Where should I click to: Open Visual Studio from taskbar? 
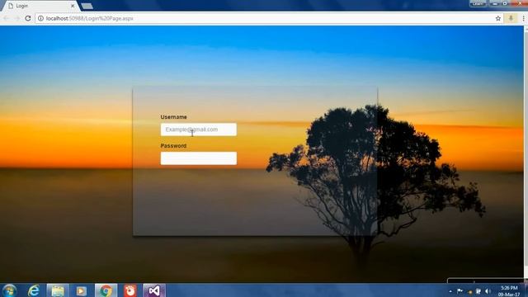tap(154, 290)
